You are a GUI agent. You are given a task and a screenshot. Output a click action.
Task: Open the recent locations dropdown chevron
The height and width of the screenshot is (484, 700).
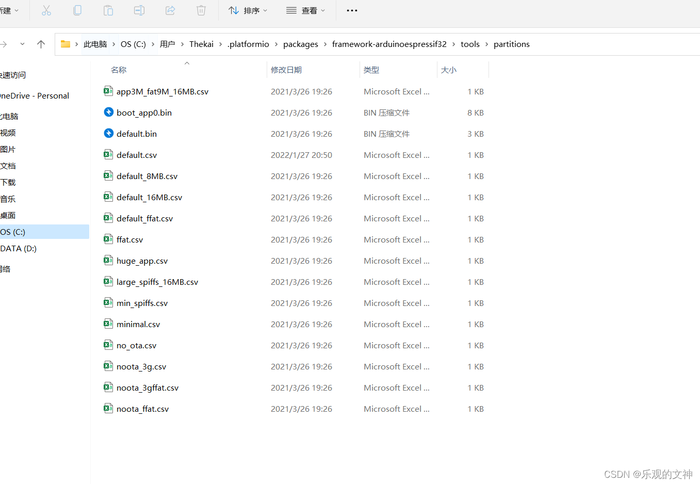[x=22, y=44]
